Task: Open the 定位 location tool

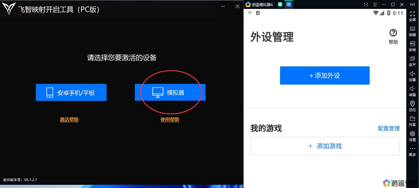Action: [x=412, y=104]
